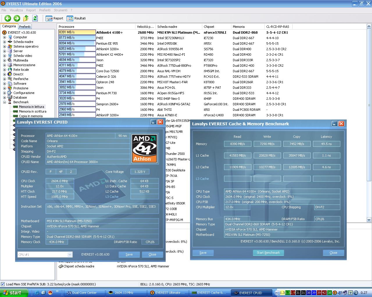Screen dimensions: 372x297
Task: Click the Rete locale globe icon
Action: (x=10, y=70)
